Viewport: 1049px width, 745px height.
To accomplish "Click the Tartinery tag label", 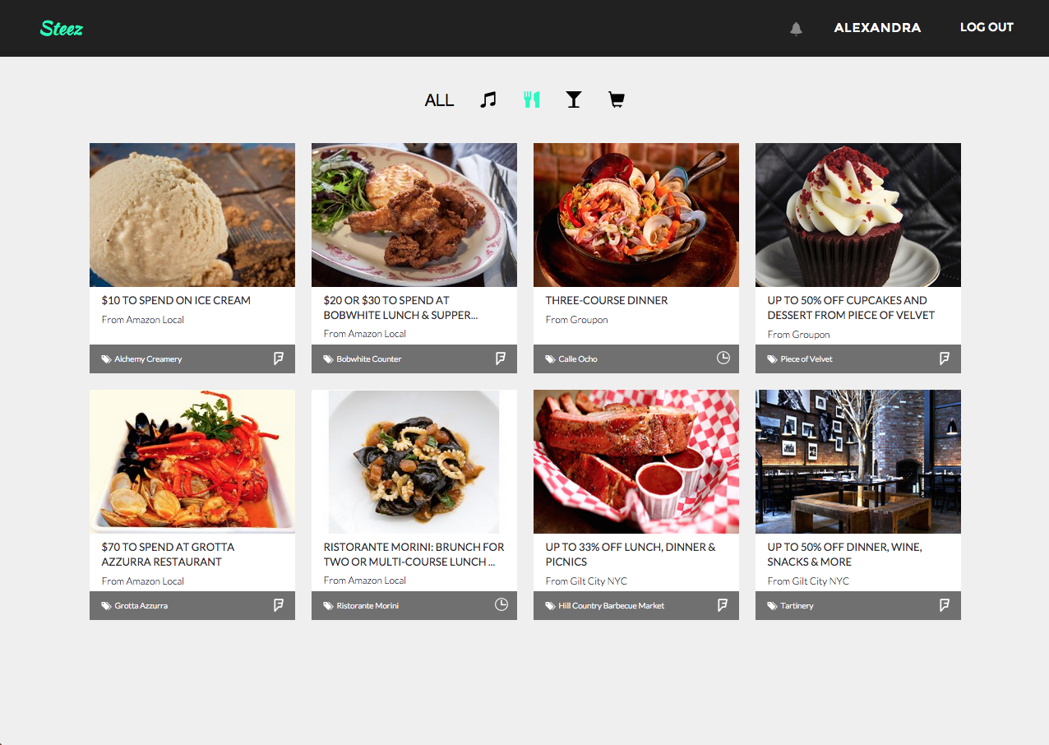I will click(x=797, y=606).
